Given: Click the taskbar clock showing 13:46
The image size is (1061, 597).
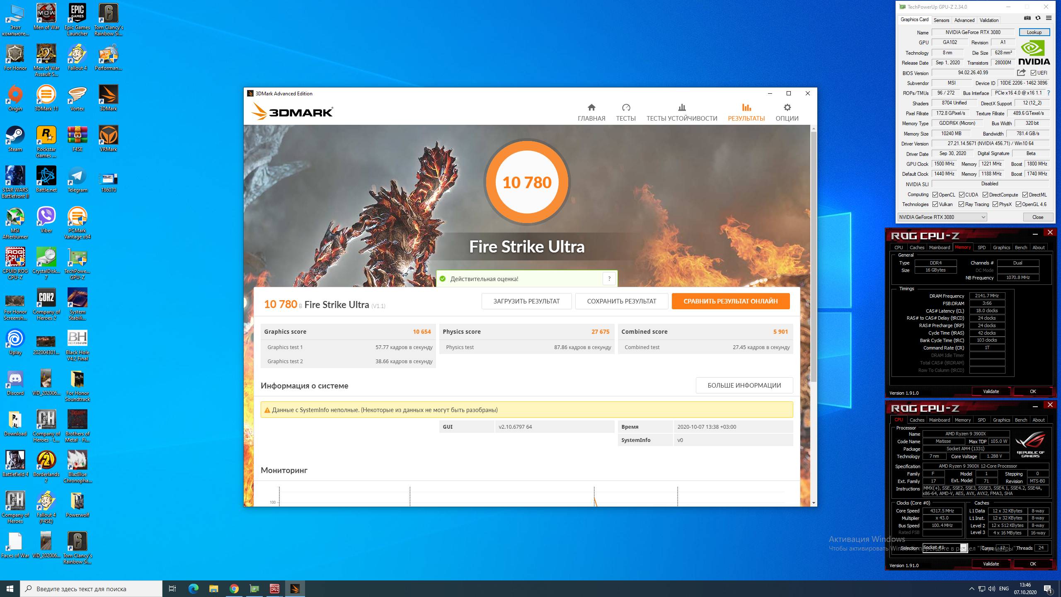Looking at the screenshot, I should coord(1025,589).
